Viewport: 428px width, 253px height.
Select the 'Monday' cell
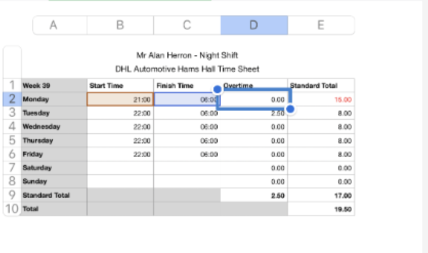(x=54, y=99)
